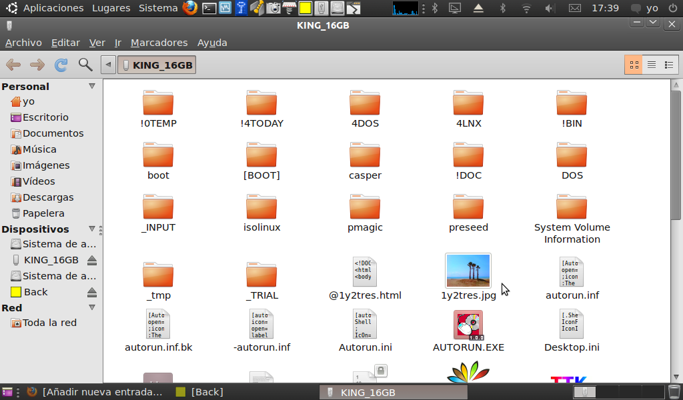Collapse the Dispositivos sidebar section
The width and height of the screenshot is (683, 400).
point(92,229)
